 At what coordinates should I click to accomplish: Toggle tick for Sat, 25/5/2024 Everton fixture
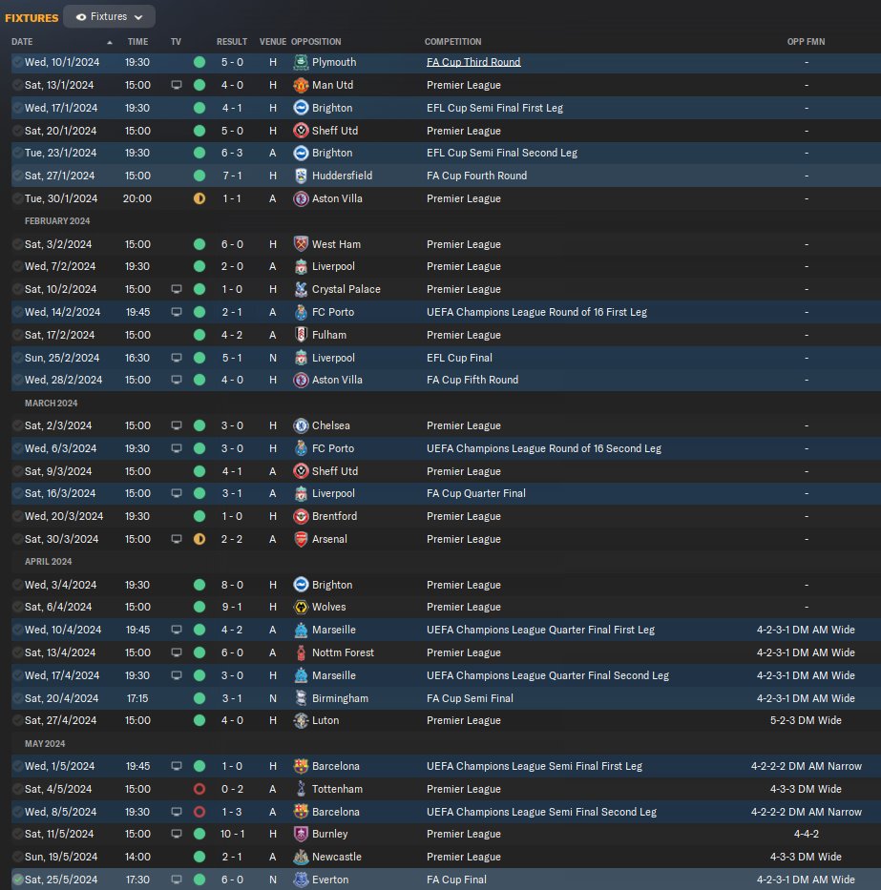[17, 880]
